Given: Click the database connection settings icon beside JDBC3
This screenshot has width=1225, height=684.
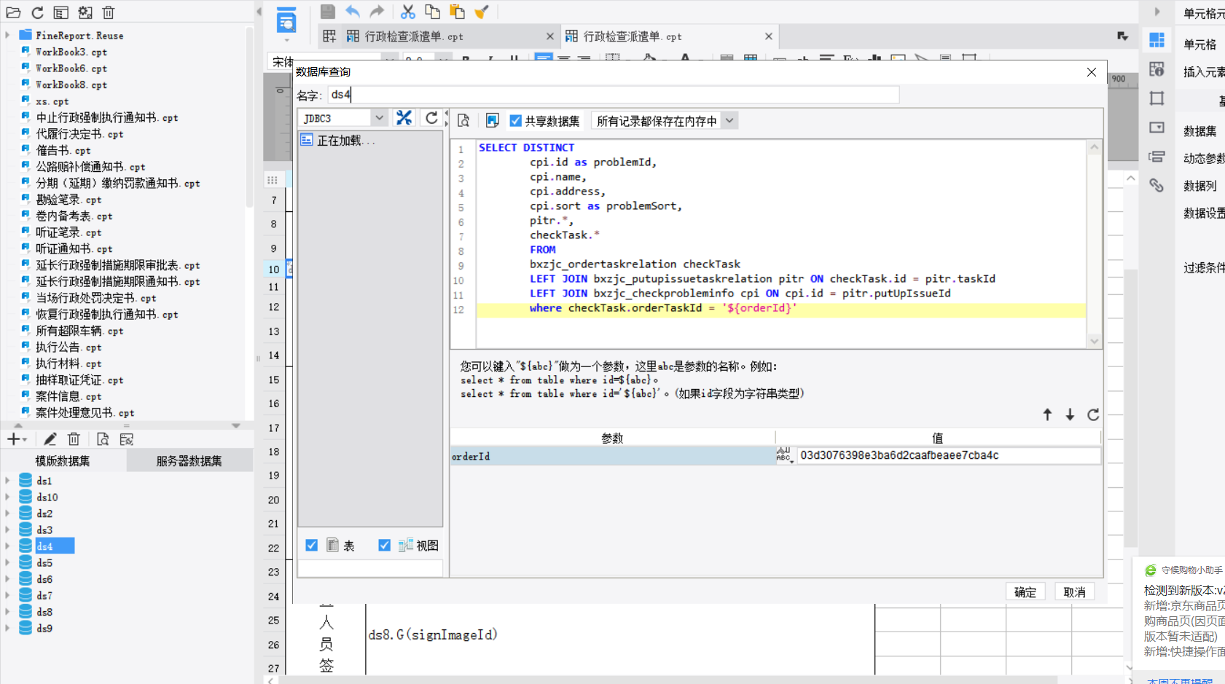Looking at the screenshot, I should coord(404,118).
